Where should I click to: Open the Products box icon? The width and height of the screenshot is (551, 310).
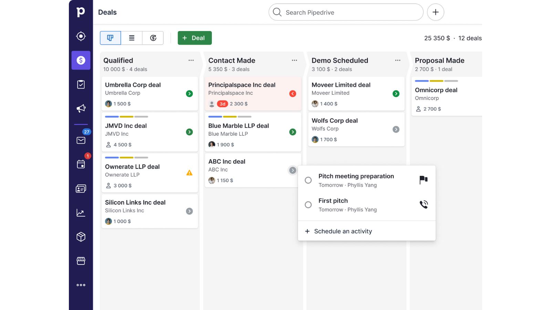click(81, 237)
